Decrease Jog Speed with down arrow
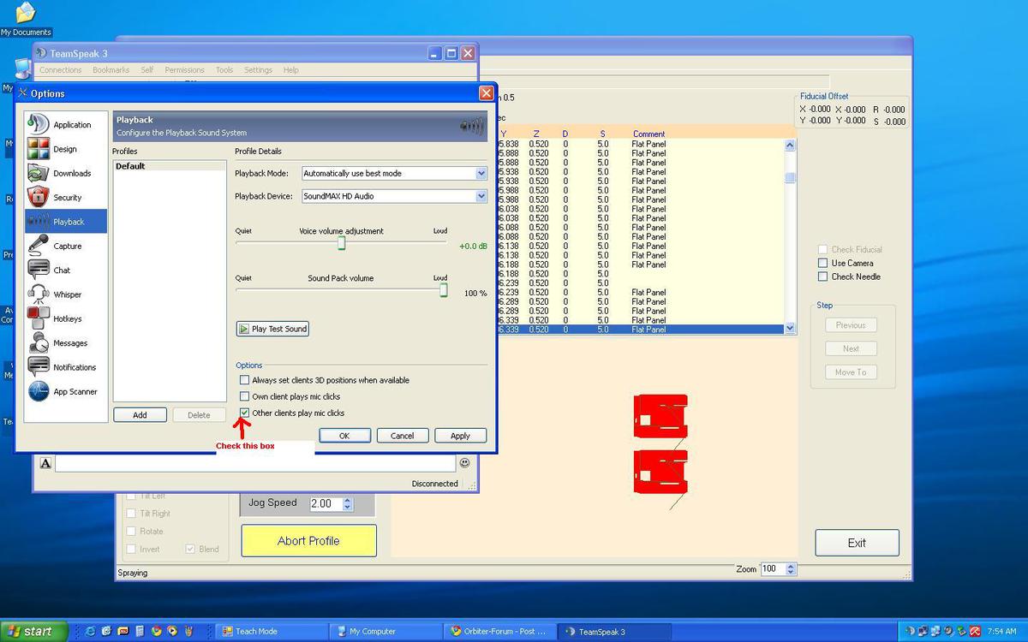The image size is (1028, 642). click(347, 508)
